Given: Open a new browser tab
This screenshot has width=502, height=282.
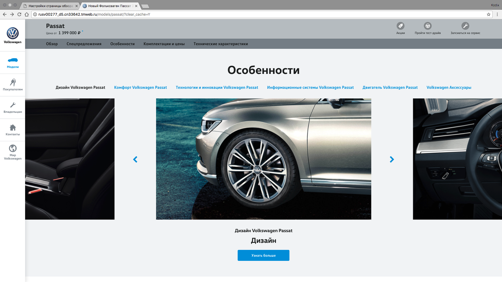Looking at the screenshot, I should point(145,6).
